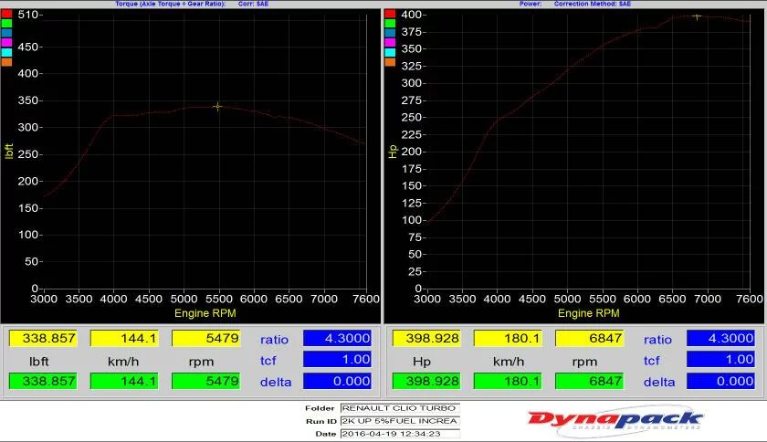767x442 pixels.
Task: Click the Hp unit label in power panel
Action: point(422,362)
